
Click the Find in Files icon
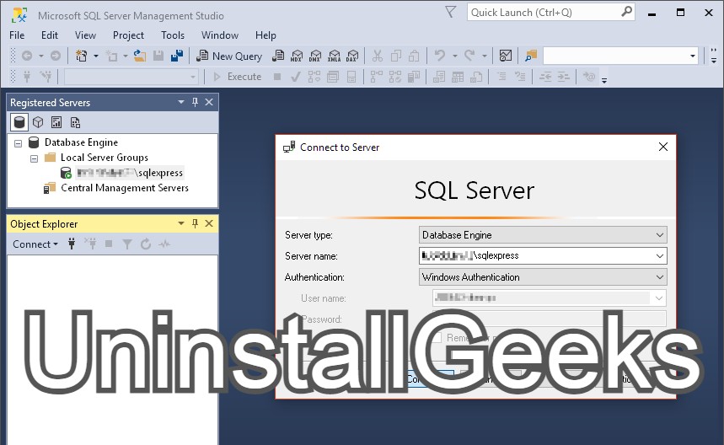pyautogui.click(x=531, y=56)
